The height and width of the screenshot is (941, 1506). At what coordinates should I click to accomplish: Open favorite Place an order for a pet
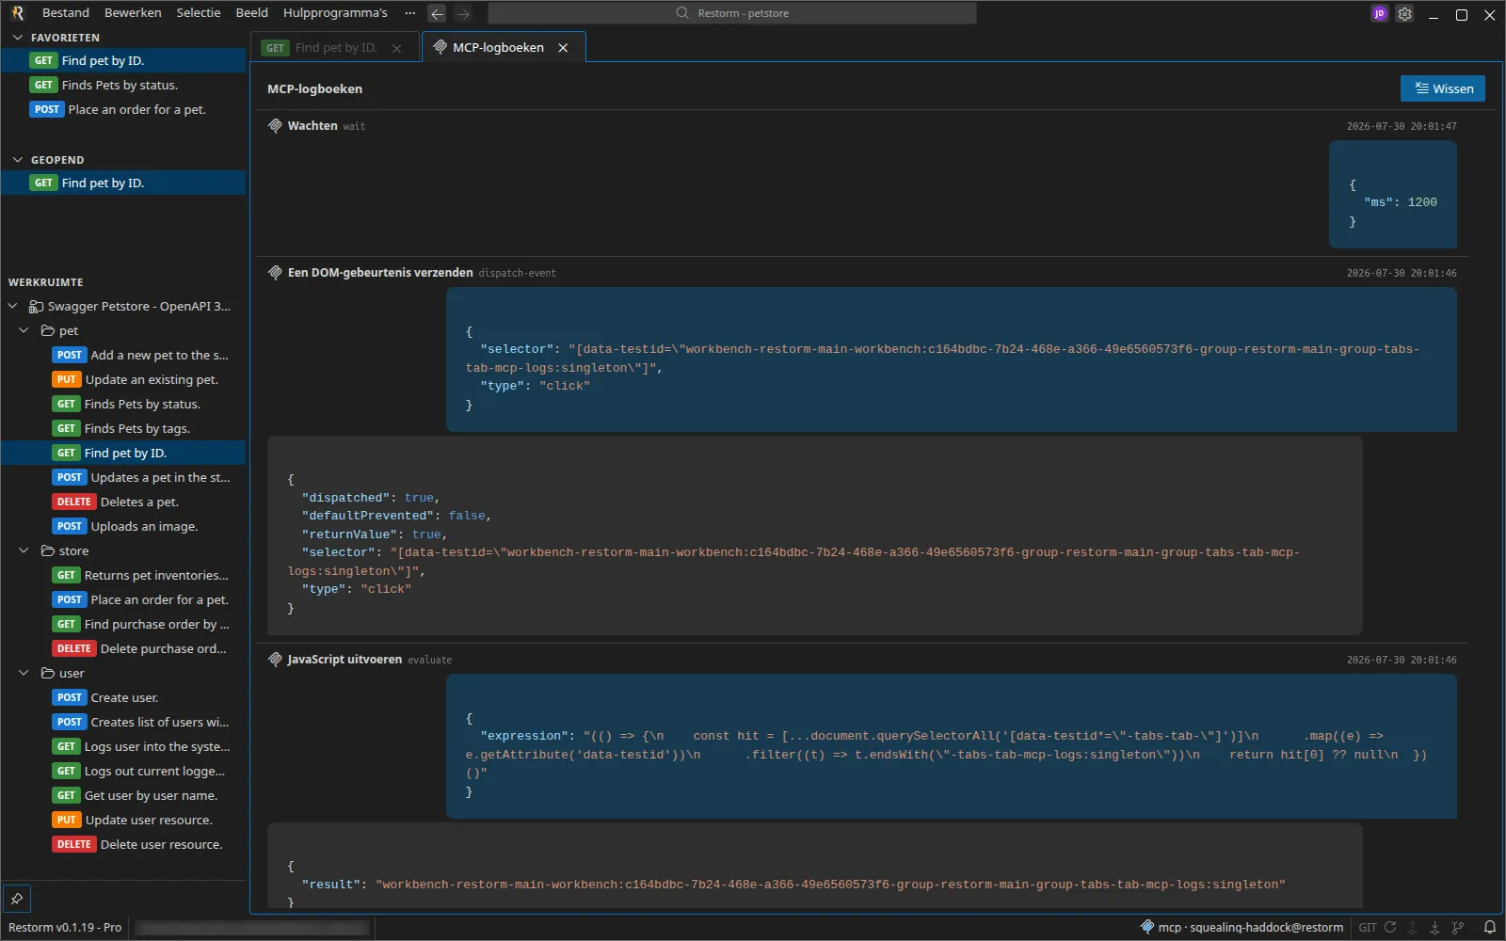point(123,109)
